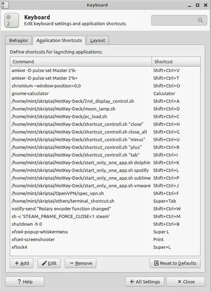Add a new application shortcut
Image resolution: width=211 pixels, height=292 pixels.
click(21, 263)
